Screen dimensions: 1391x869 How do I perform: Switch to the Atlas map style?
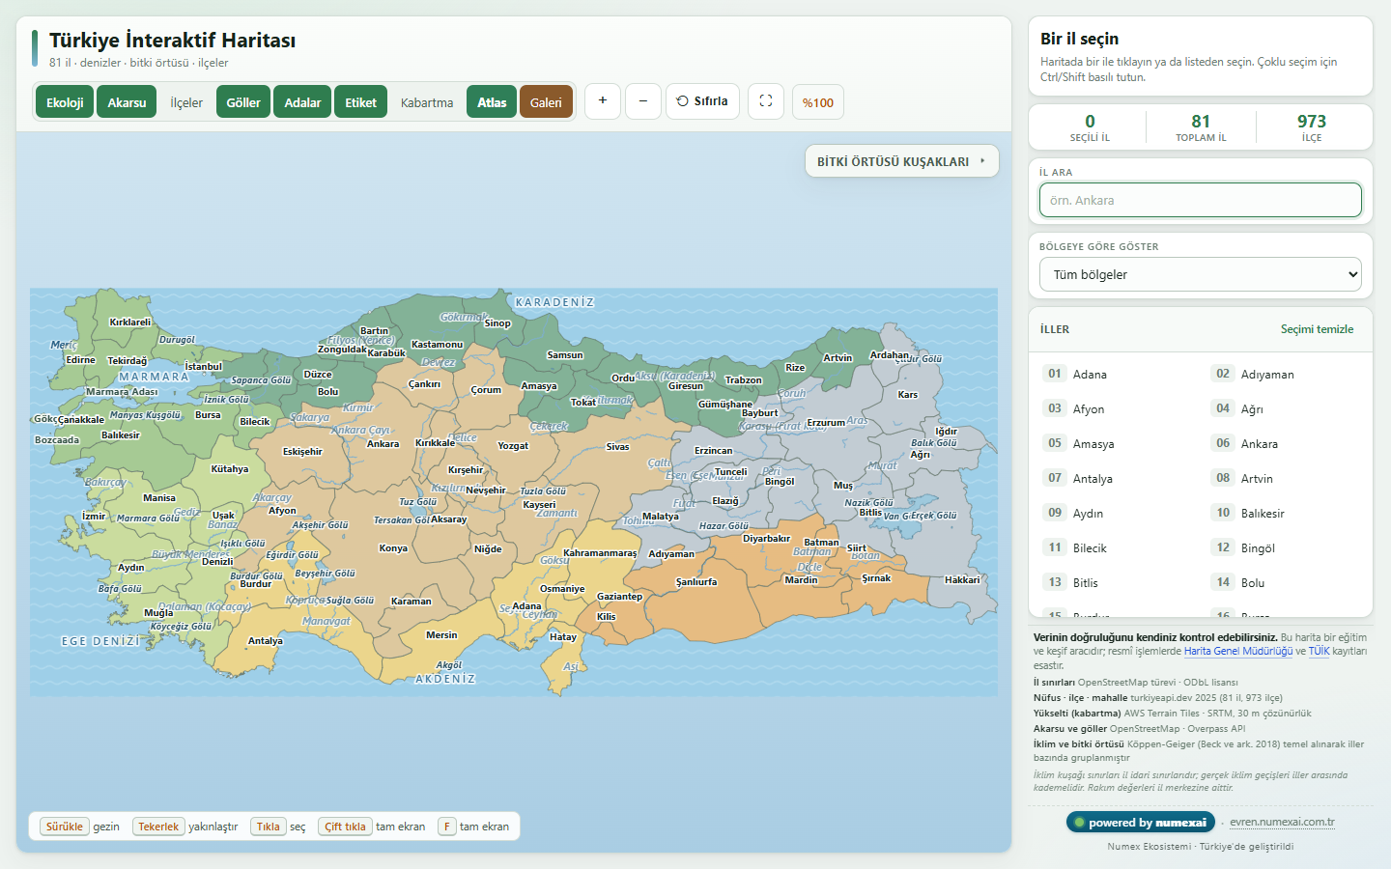(x=492, y=102)
